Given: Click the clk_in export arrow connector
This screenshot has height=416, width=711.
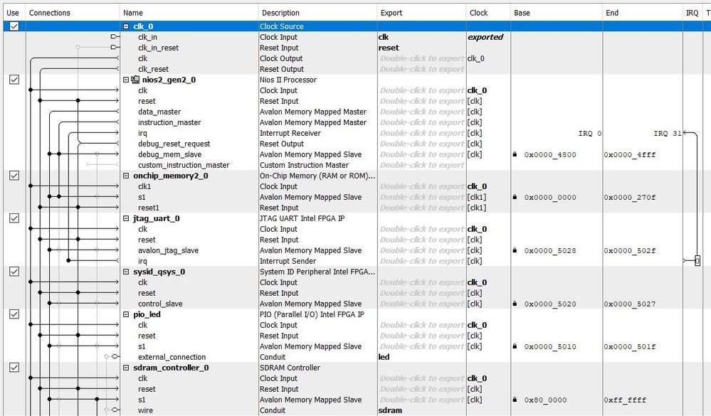Looking at the screenshot, I should pyautogui.click(x=115, y=37).
